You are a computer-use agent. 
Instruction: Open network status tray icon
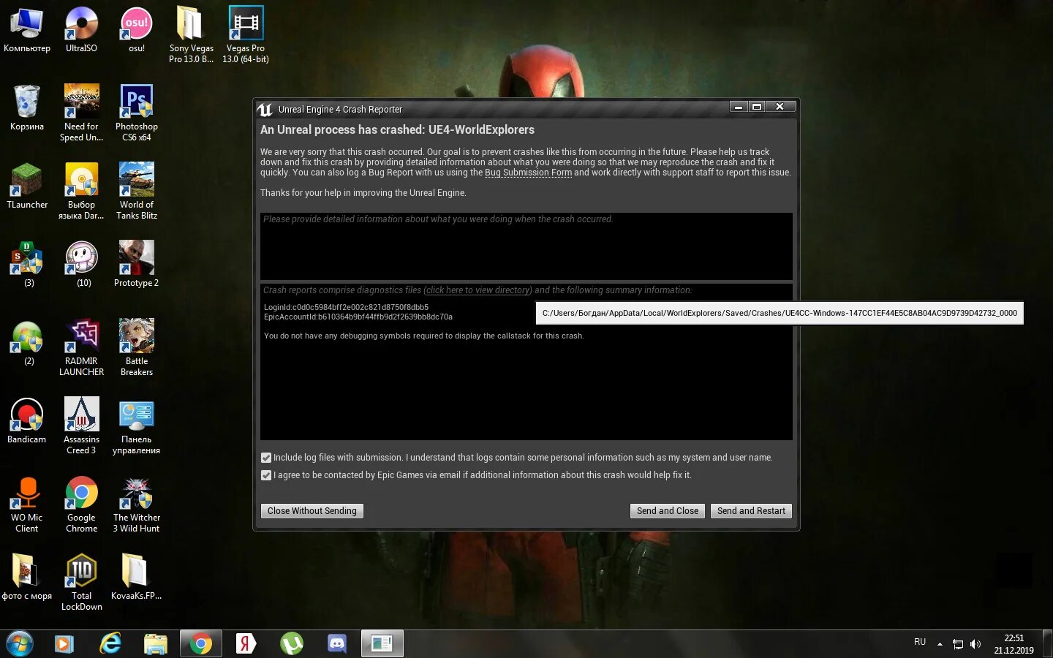pos(958,644)
